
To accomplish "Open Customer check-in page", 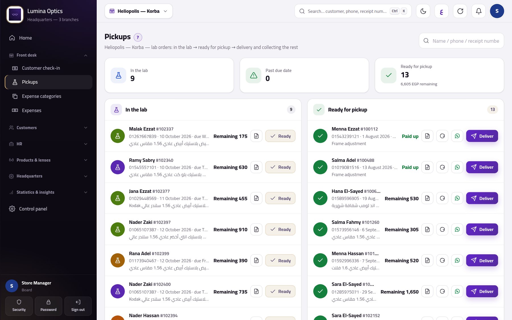I will [x=49, y=68].
